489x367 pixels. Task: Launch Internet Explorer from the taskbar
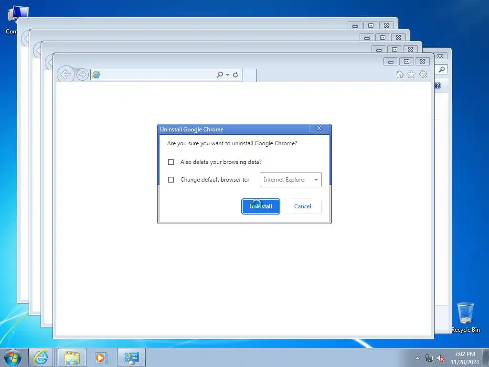pyautogui.click(x=41, y=357)
